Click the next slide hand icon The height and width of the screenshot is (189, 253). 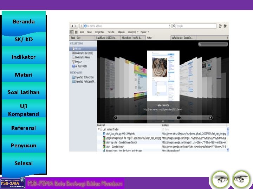[241, 179]
